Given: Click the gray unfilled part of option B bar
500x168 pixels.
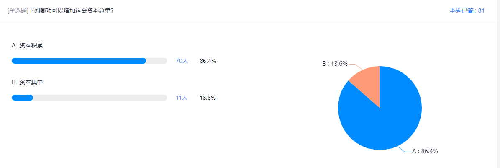Looking at the screenshot, I should 100,98.
